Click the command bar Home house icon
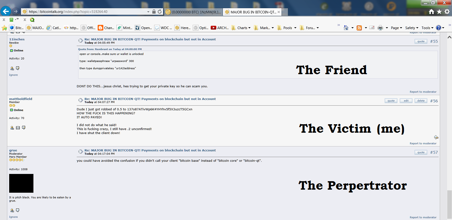This screenshot has height=220, width=452. (346, 28)
